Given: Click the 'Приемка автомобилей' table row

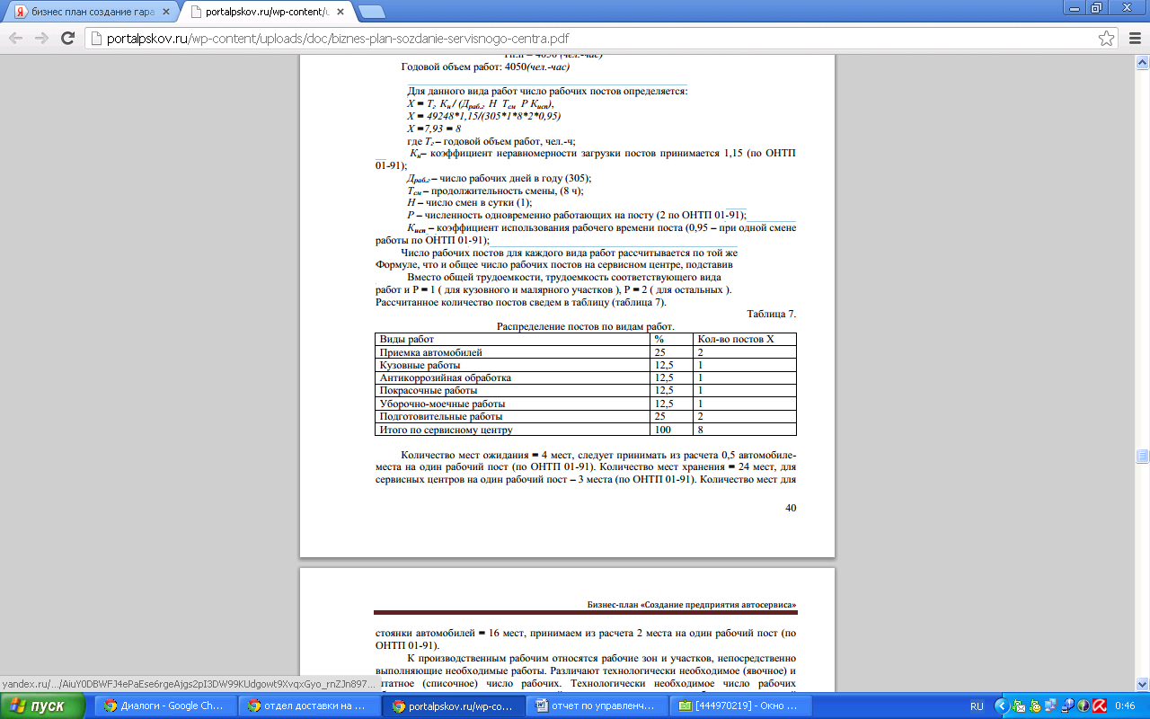Looking at the screenshot, I should point(586,353).
